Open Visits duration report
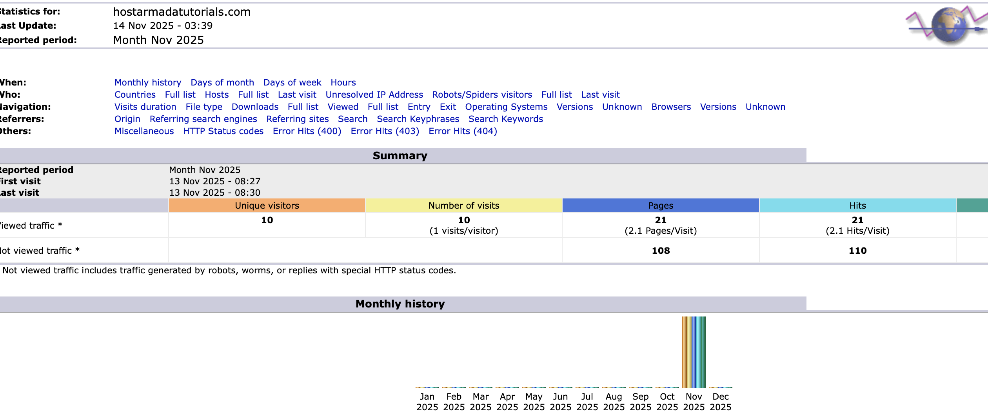This screenshot has width=988, height=411. coord(145,107)
